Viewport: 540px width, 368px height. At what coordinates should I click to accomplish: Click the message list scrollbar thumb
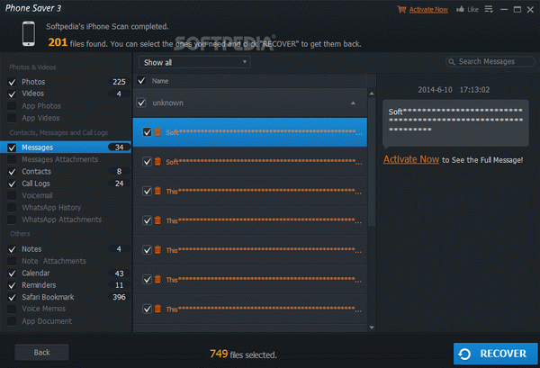[372, 162]
